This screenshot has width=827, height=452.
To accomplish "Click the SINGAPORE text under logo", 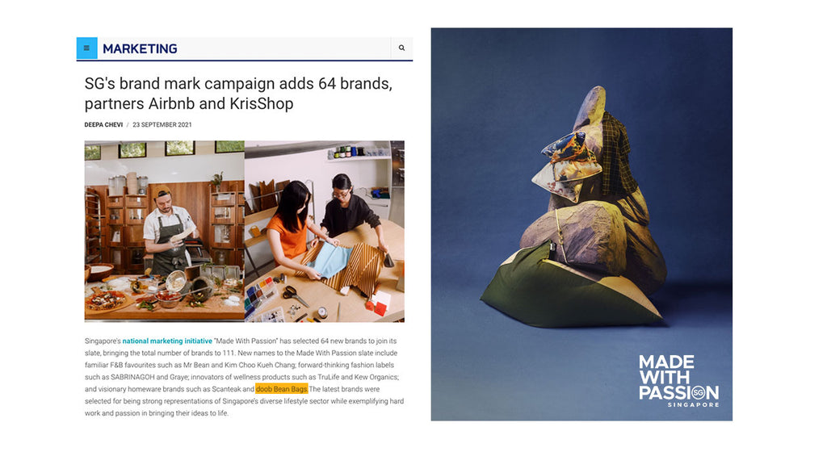I will [693, 404].
